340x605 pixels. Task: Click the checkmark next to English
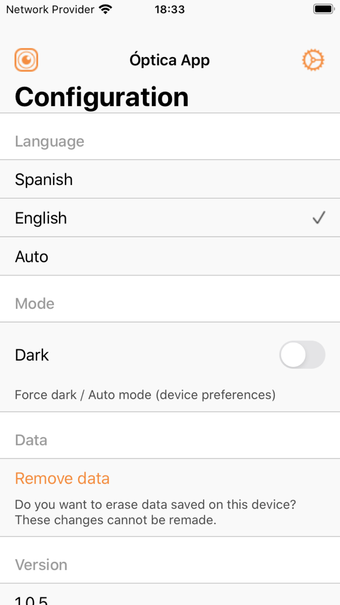pos(319,218)
